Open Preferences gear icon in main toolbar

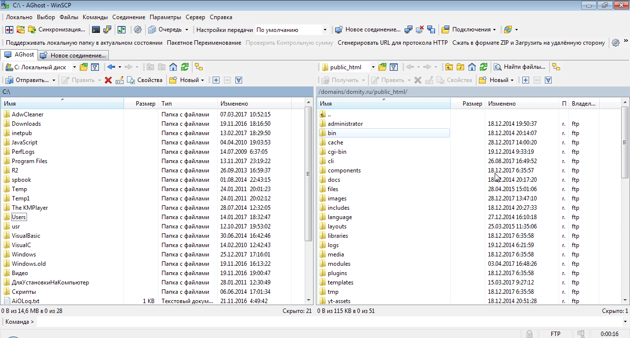click(x=138, y=29)
